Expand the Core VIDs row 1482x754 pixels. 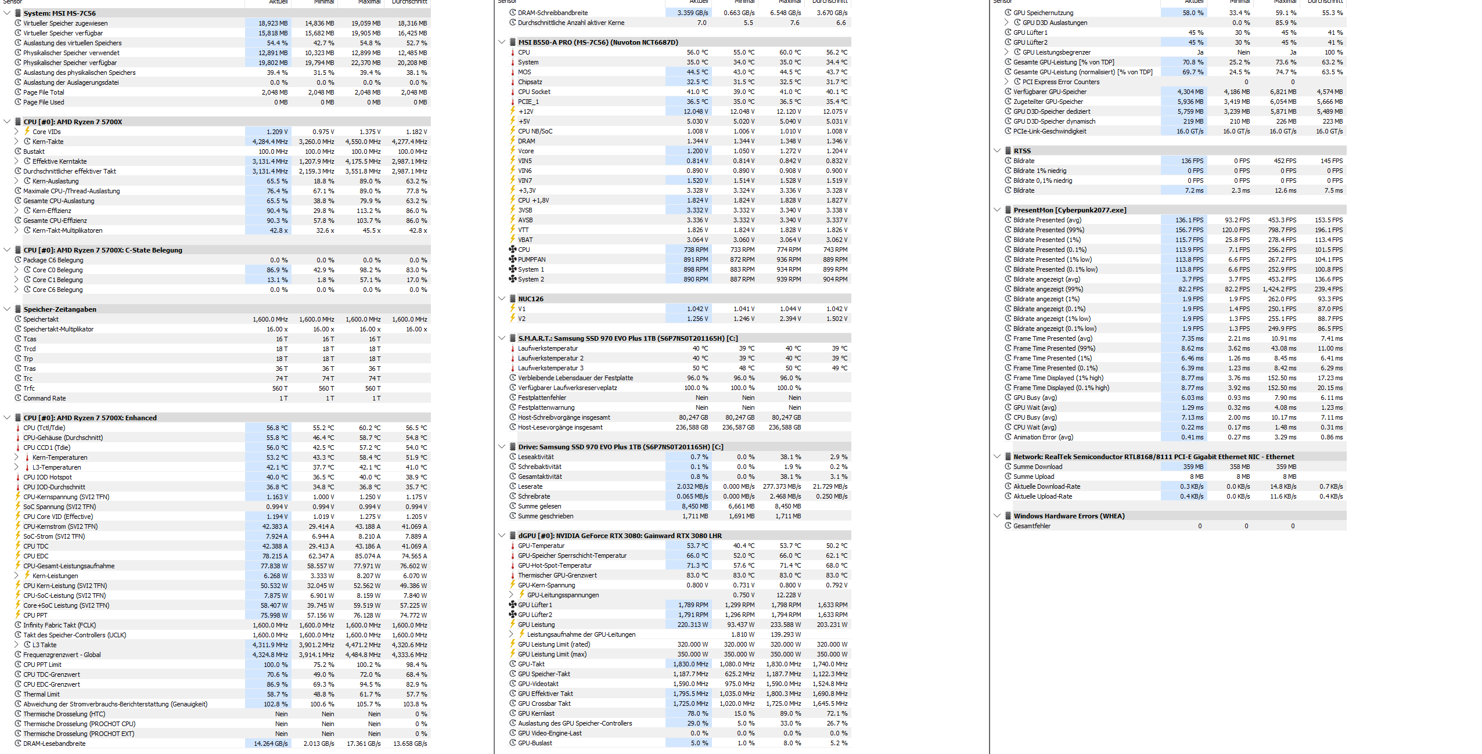pyautogui.click(x=16, y=131)
